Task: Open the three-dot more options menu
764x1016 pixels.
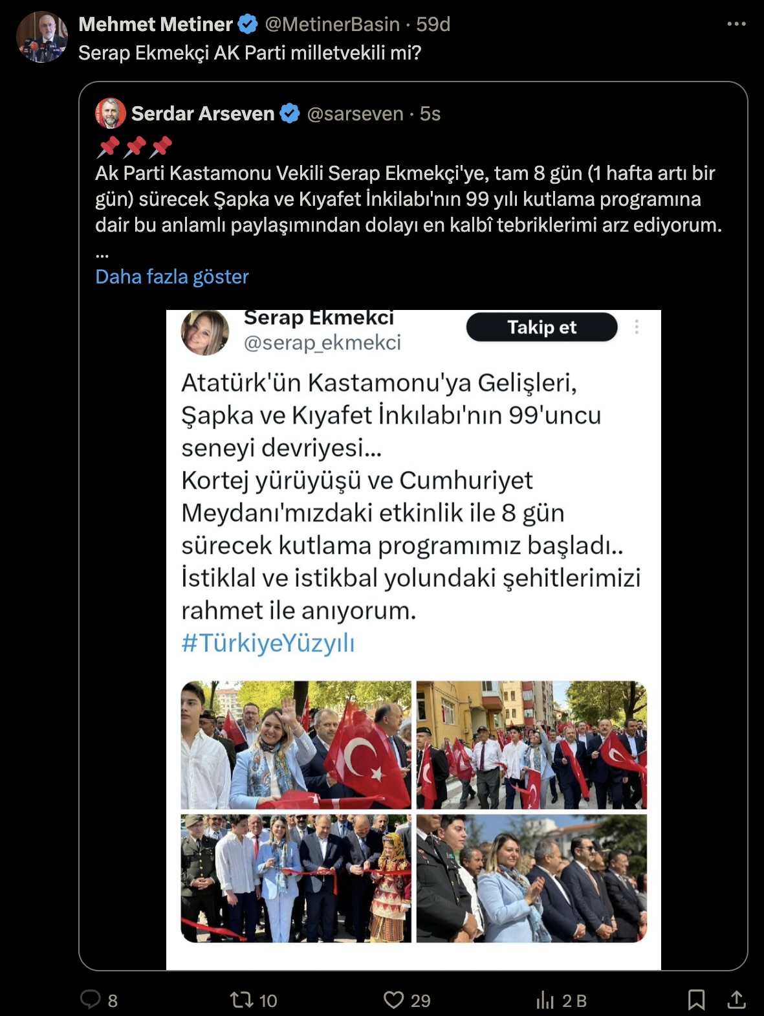Action: coord(736,24)
